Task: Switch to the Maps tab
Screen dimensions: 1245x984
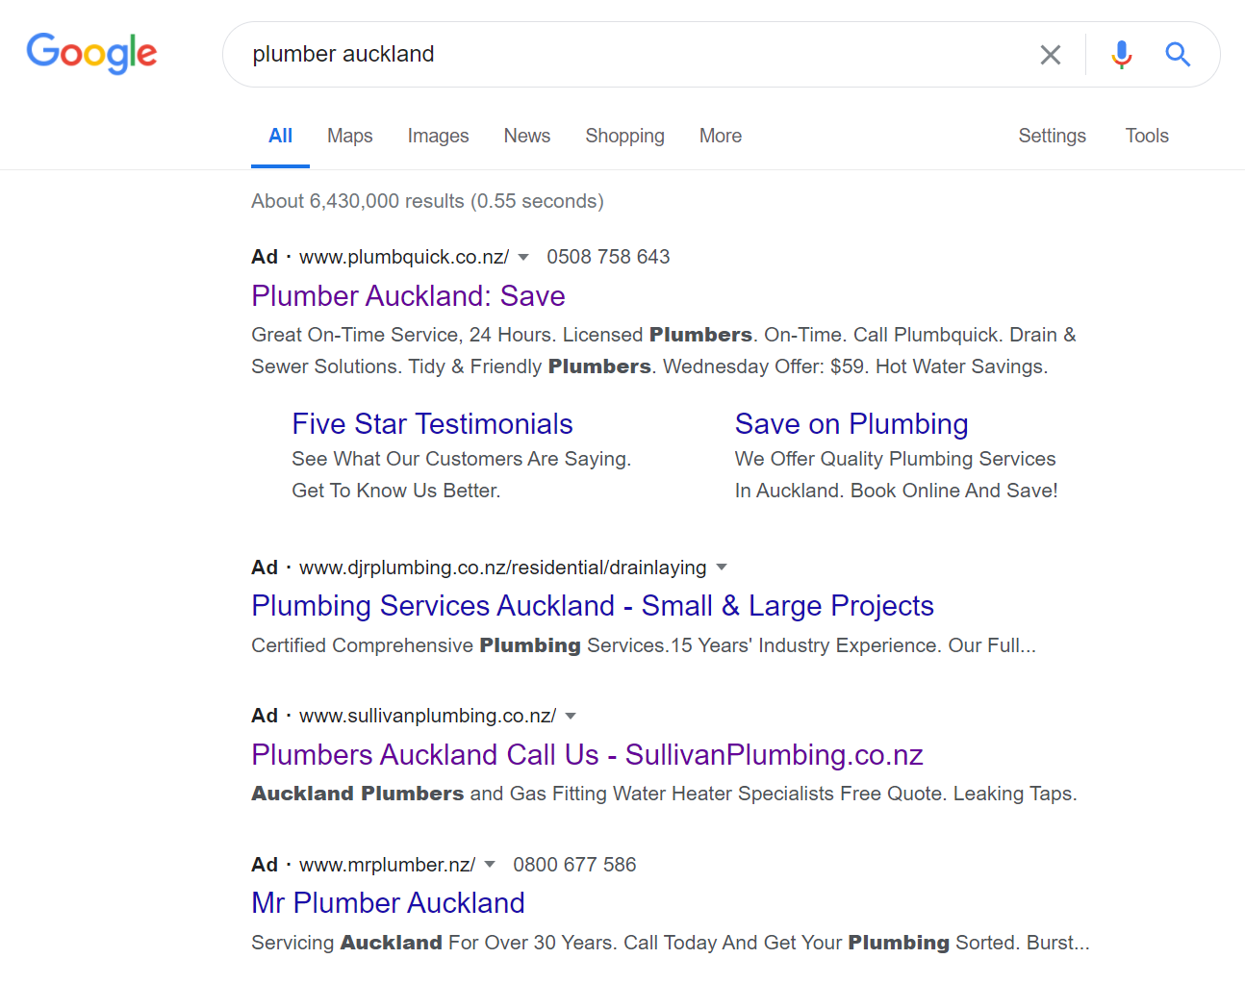Action: pyautogui.click(x=349, y=136)
